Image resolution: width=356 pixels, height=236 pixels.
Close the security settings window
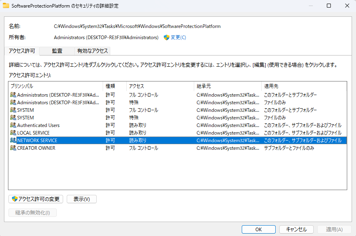point(347,6)
